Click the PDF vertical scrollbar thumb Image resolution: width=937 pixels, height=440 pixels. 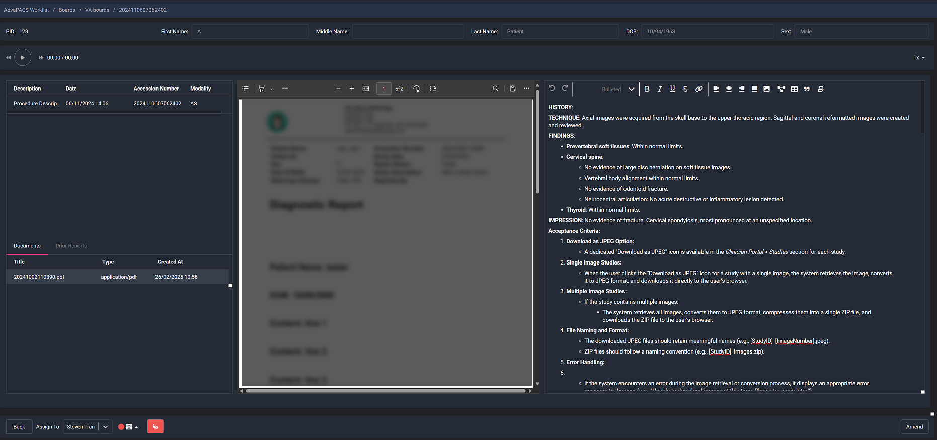click(537, 141)
